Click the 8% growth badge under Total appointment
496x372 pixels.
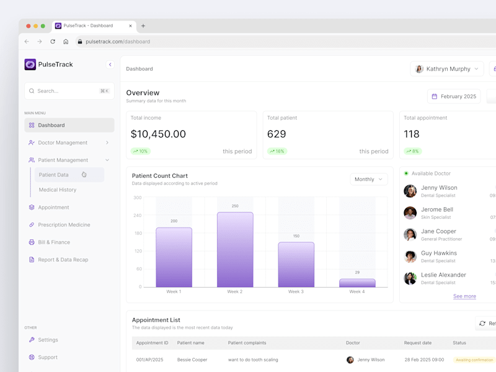(413, 151)
